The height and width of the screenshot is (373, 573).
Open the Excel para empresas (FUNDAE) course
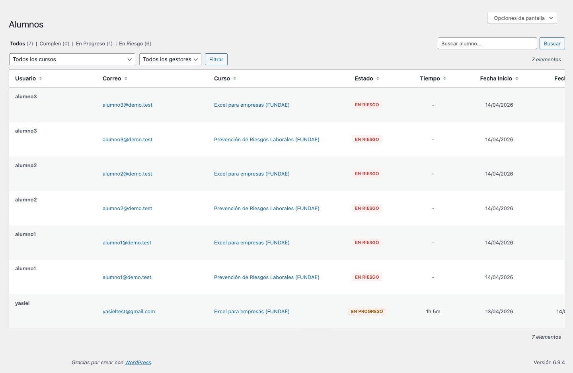pos(251,105)
